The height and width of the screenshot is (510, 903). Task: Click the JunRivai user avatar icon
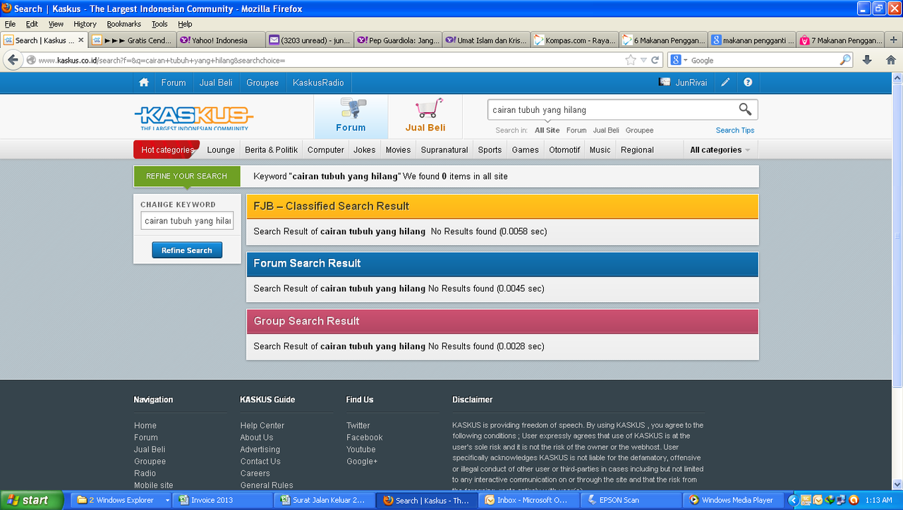click(x=665, y=83)
